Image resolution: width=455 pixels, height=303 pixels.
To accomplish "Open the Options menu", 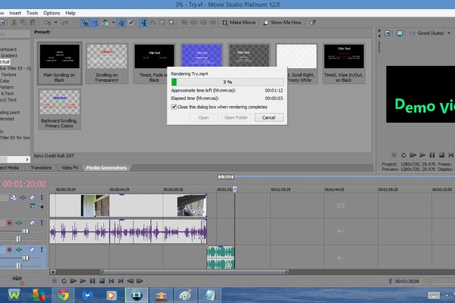I will tap(52, 13).
